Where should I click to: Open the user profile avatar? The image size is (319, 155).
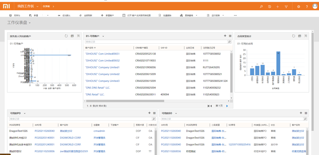coord(315,6)
